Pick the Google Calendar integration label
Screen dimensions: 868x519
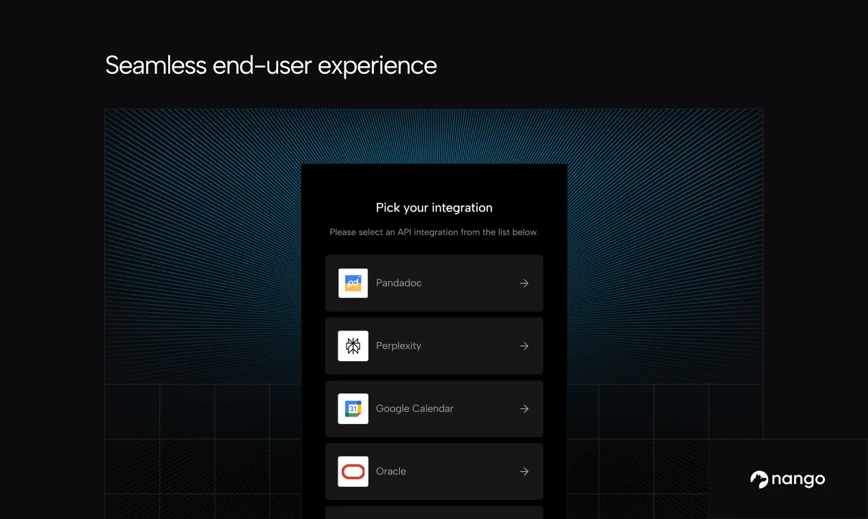[x=415, y=408]
